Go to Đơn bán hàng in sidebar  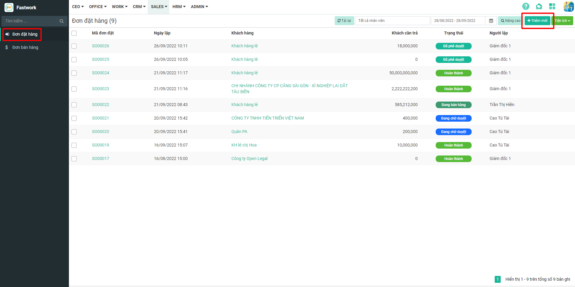point(25,47)
